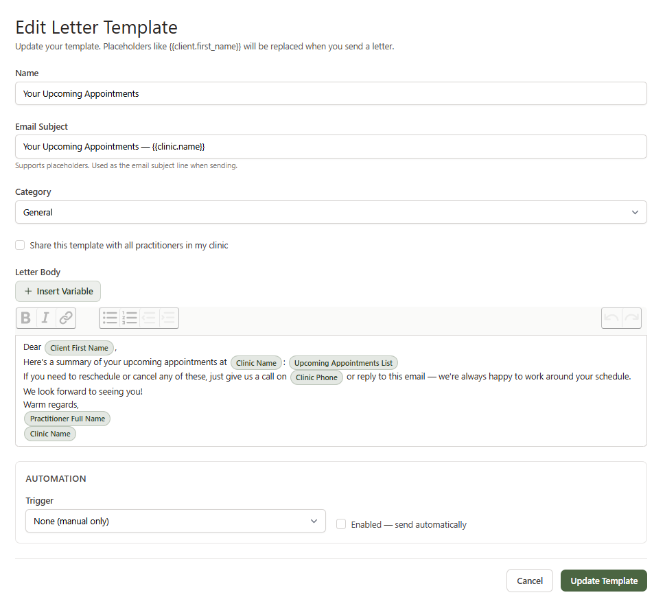Click the Upcoming Appointments List placeholder chip
665x608 pixels.
[343, 362]
